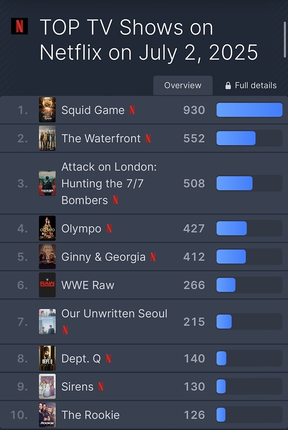Open the WWE Raw show link
The image size is (288, 430).
[88, 285]
